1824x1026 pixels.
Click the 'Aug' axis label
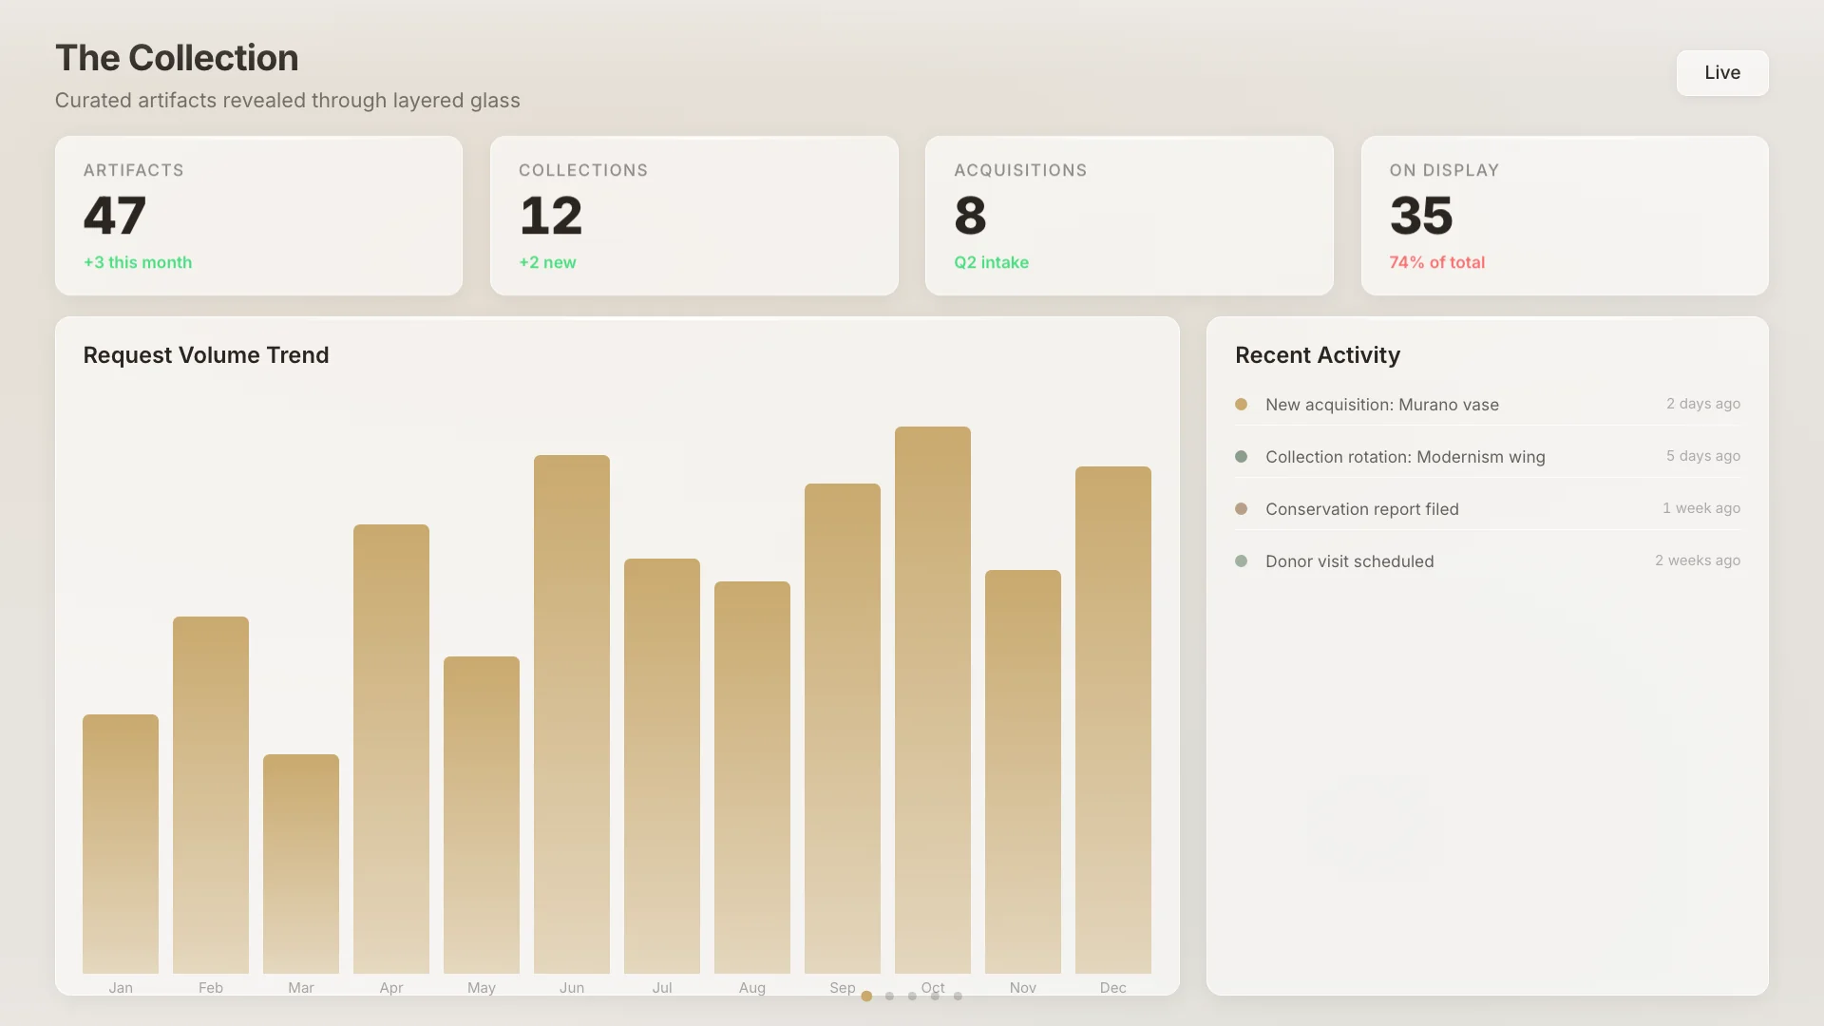pos(752,988)
